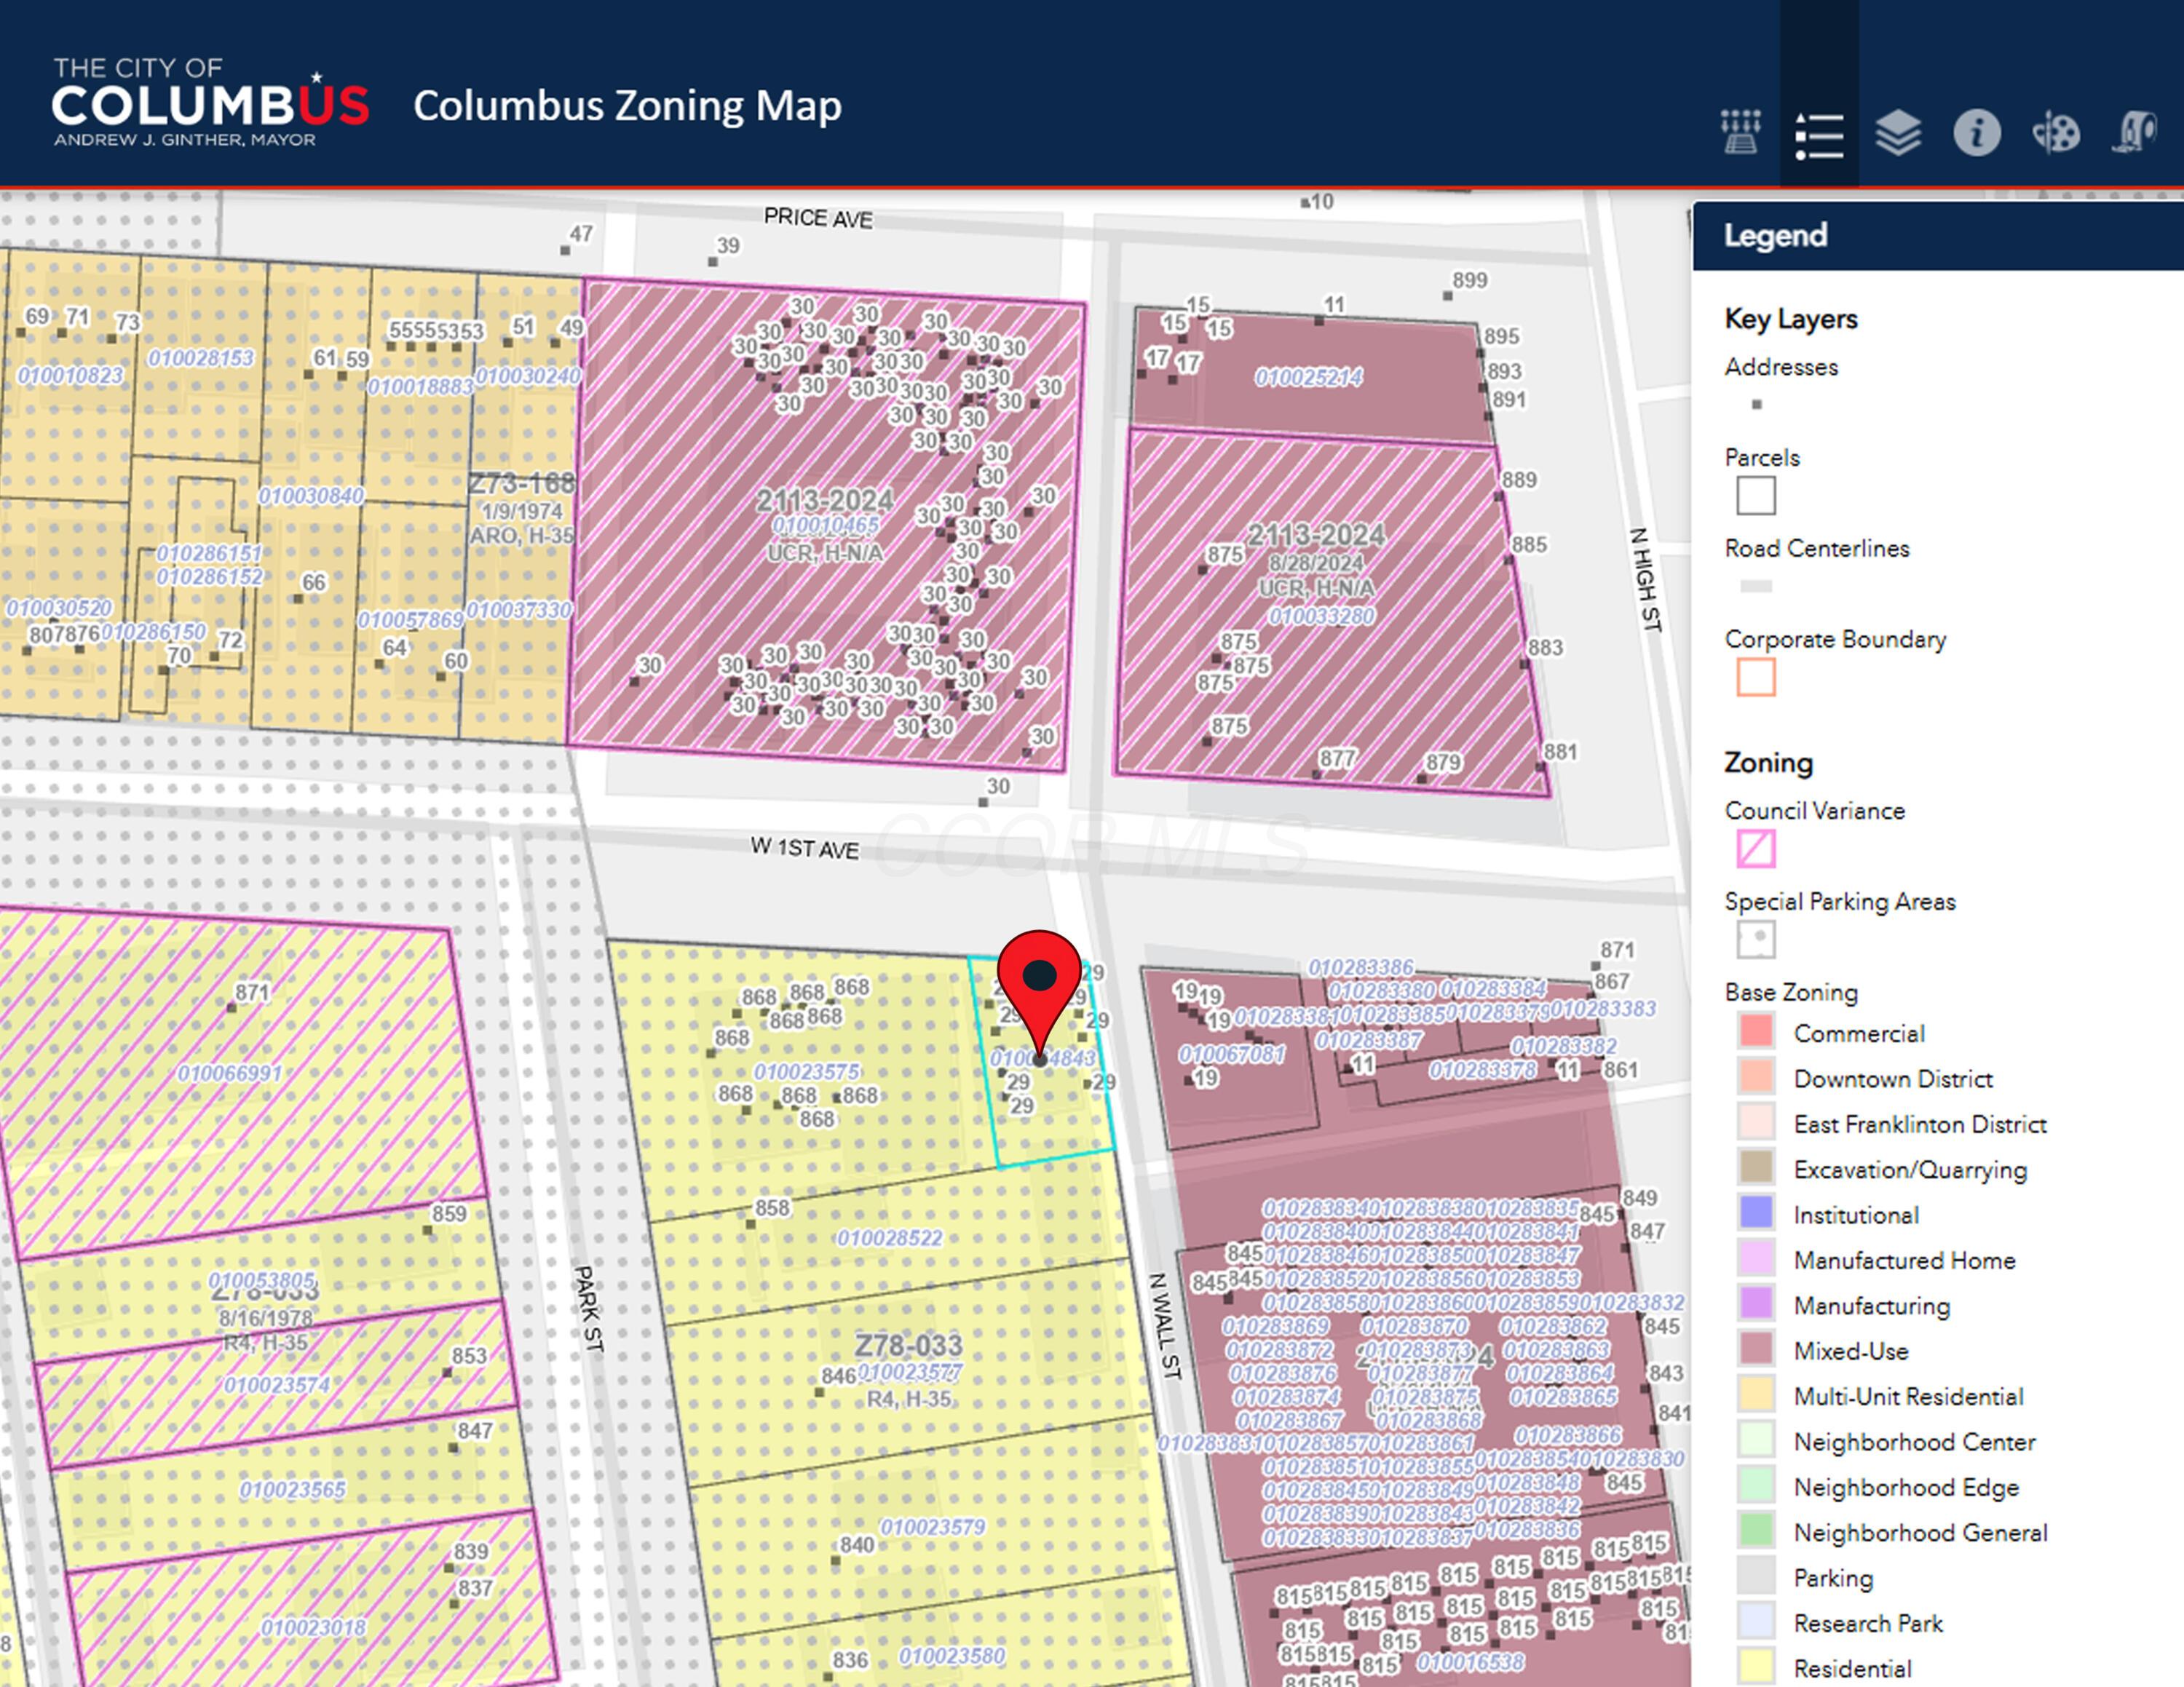The height and width of the screenshot is (1687, 2184).
Task: Open the last header icon beside palette
Action: 2135,133
